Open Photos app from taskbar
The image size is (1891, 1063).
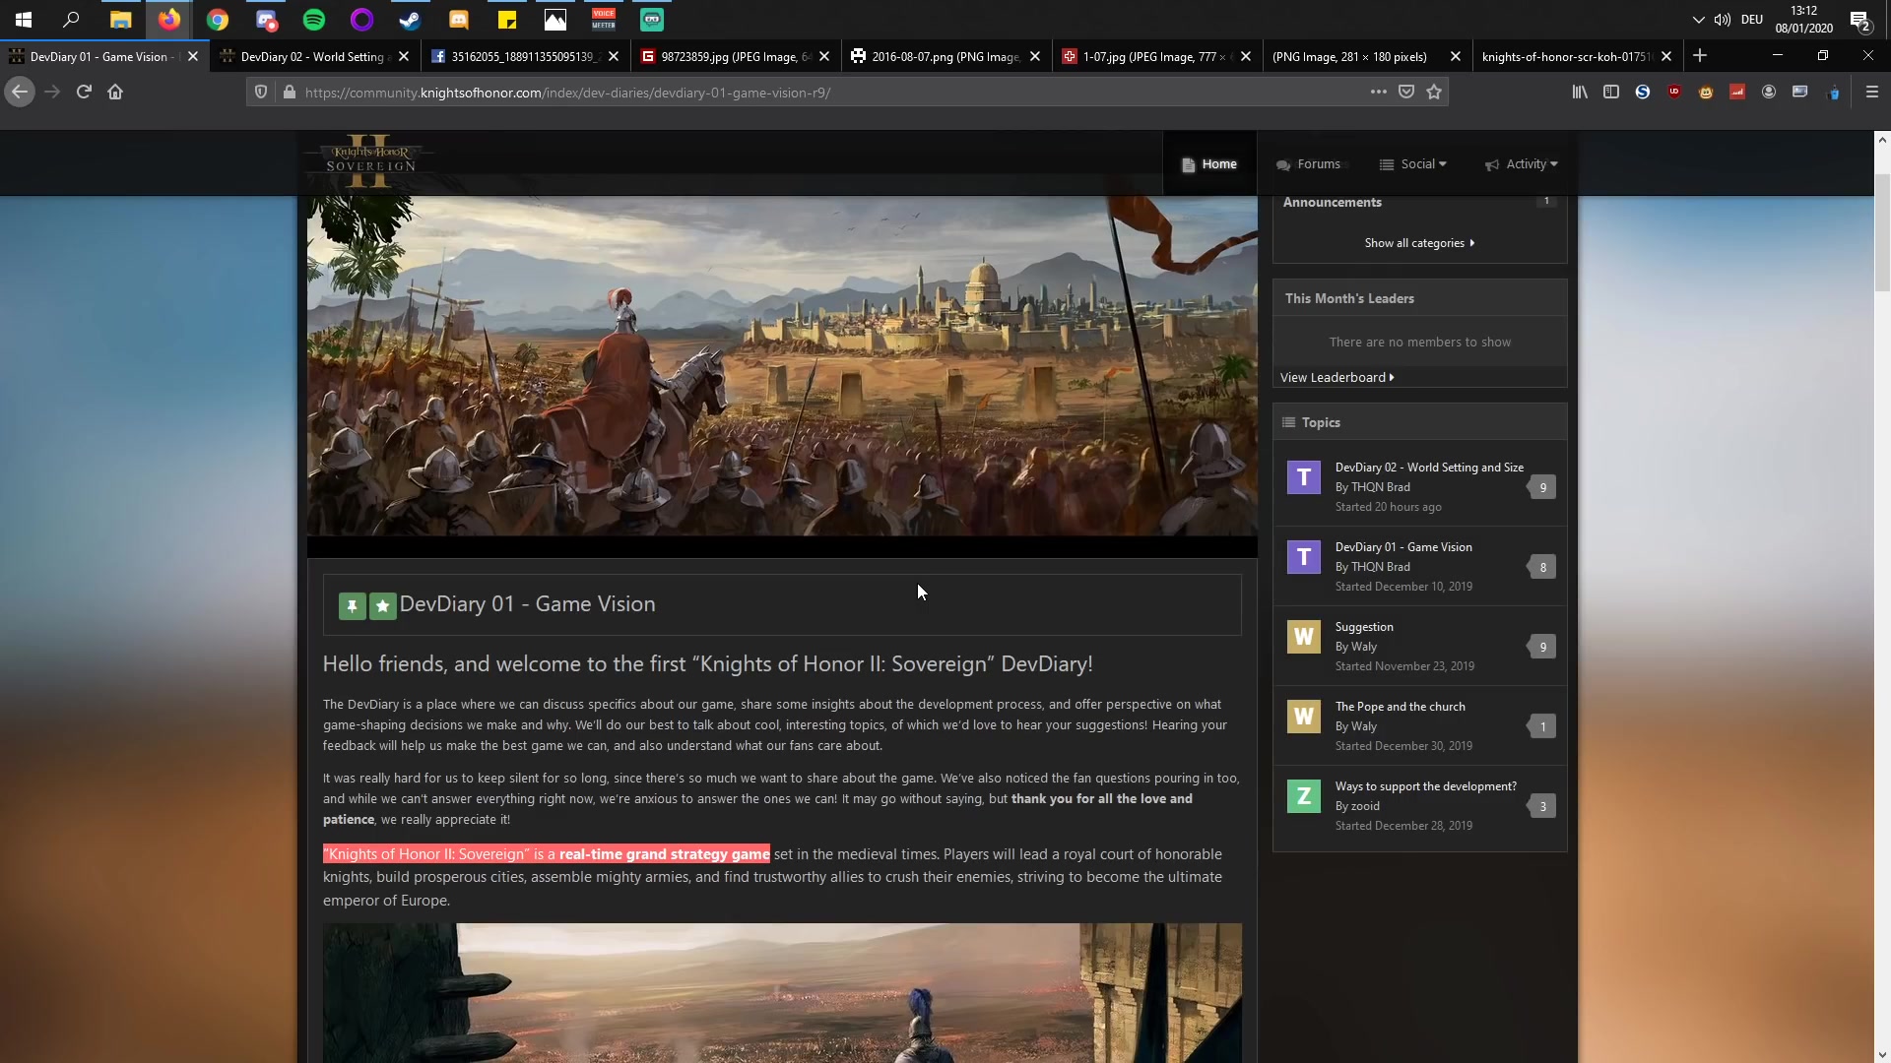(555, 19)
